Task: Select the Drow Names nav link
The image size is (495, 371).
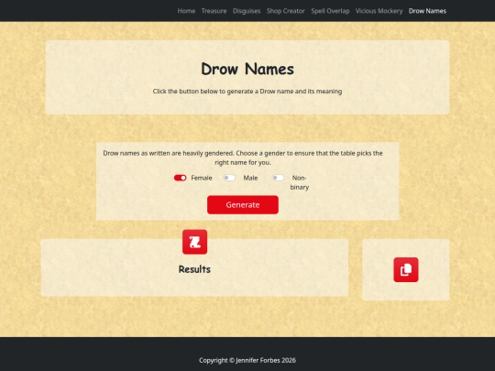Action: 427,11
